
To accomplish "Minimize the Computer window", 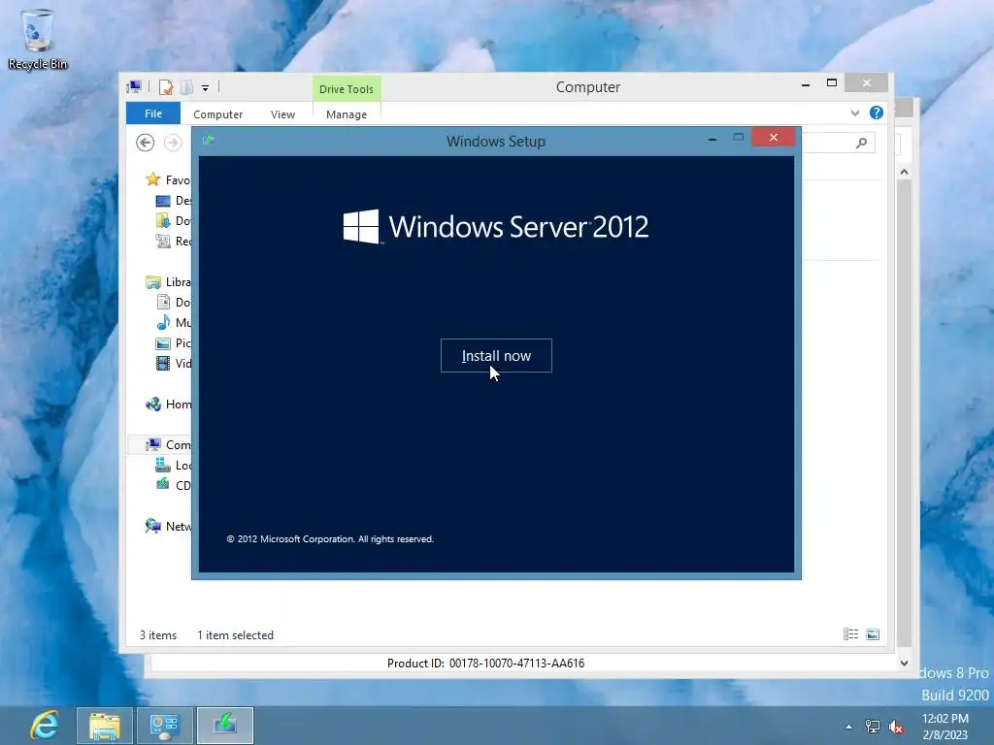I will [805, 83].
